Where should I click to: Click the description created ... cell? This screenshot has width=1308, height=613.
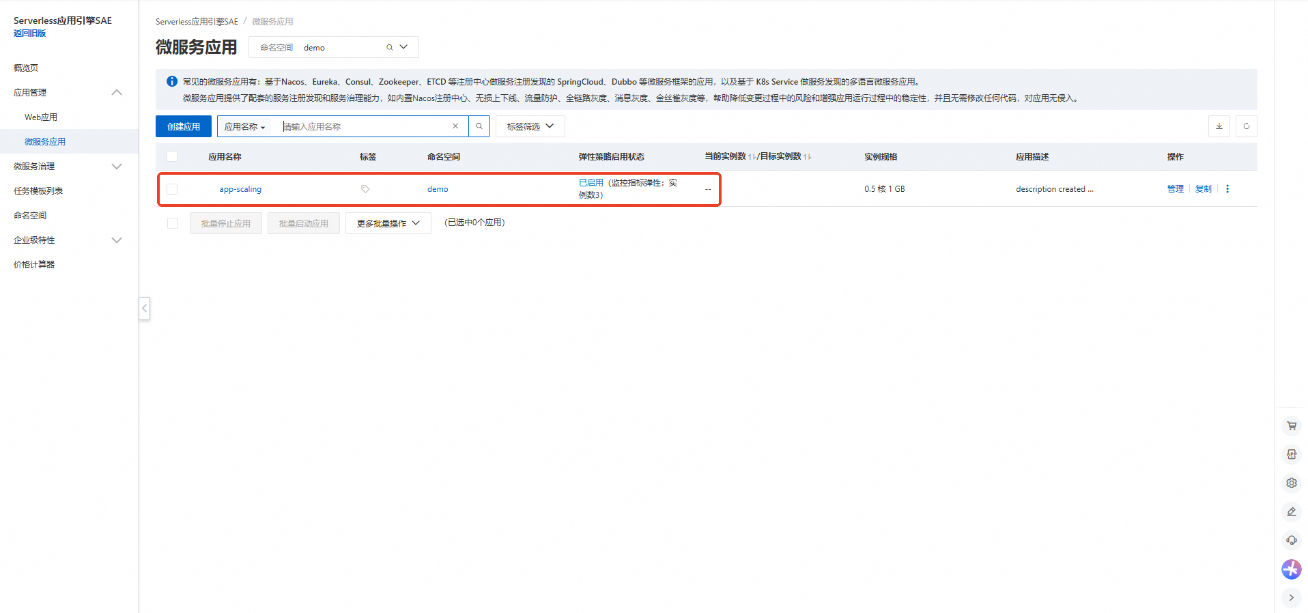[x=1054, y=189]
